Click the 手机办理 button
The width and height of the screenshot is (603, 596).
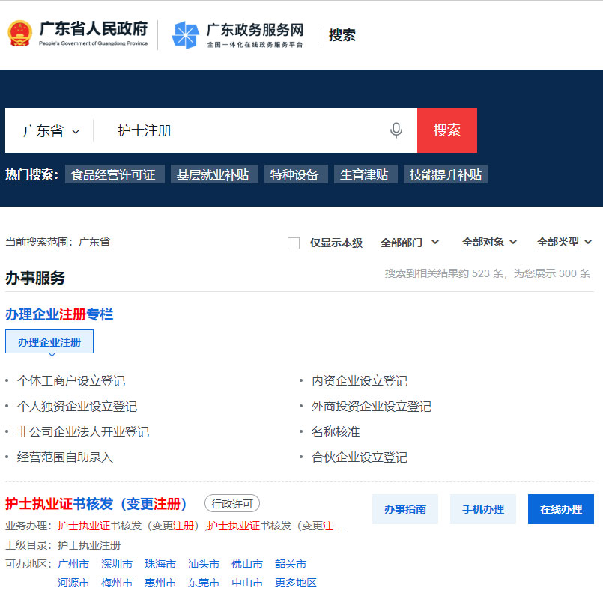point(483,509)
